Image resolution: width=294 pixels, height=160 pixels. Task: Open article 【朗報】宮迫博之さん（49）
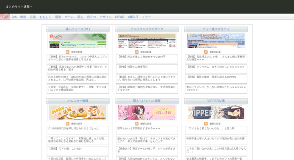tap(216, 59)
